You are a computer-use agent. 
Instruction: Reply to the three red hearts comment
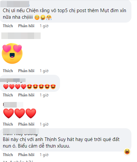pos(26,124)
